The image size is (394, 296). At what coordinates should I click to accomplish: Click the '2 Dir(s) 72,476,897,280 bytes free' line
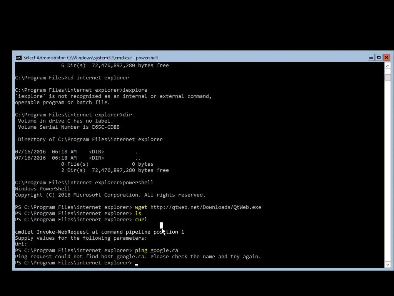[115, 170]
